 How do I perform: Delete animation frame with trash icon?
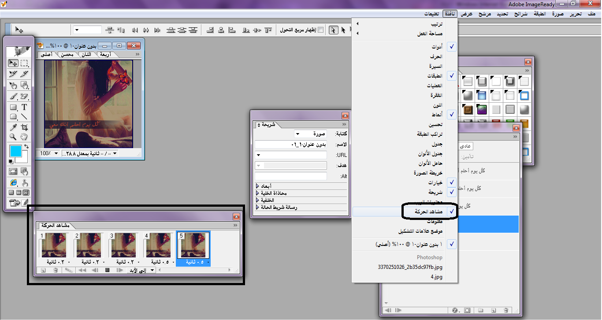tap(56, 270)
